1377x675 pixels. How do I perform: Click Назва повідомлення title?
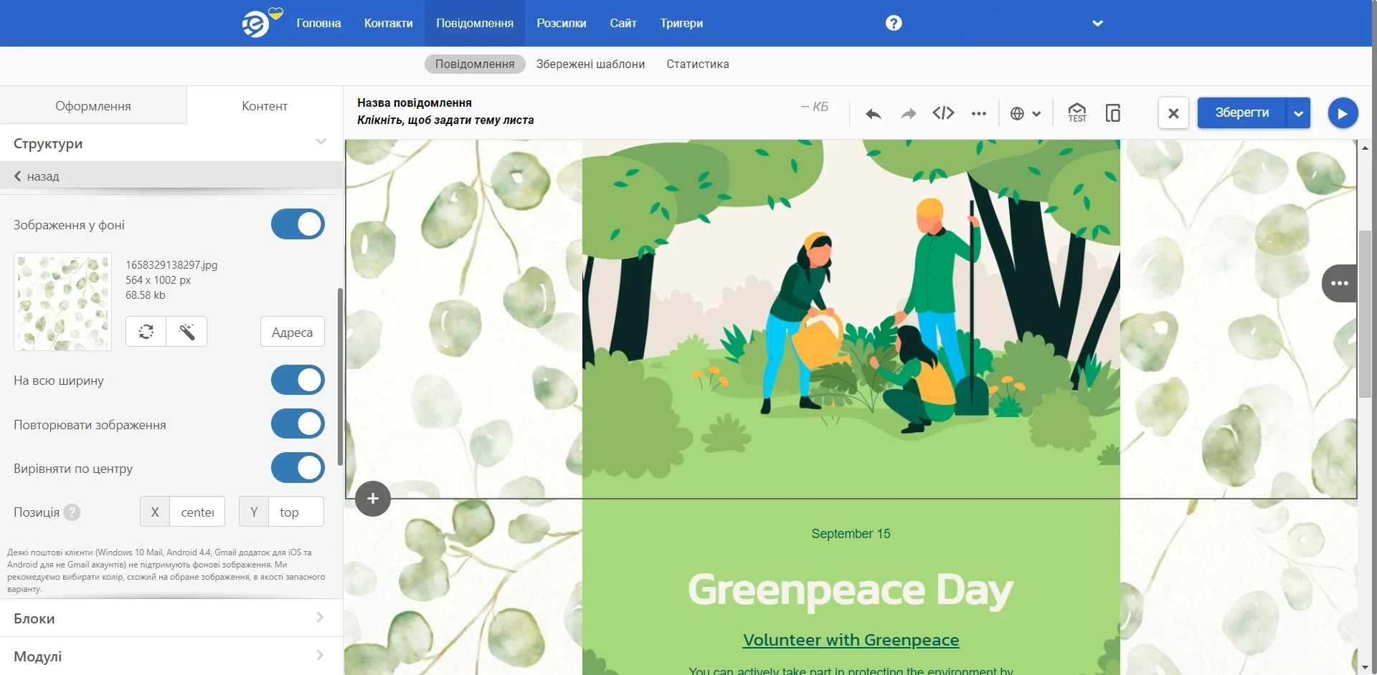pos(415,102)
